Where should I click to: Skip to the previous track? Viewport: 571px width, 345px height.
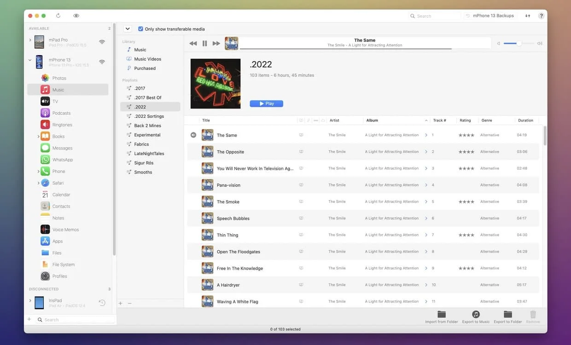[x=193, y=43]
